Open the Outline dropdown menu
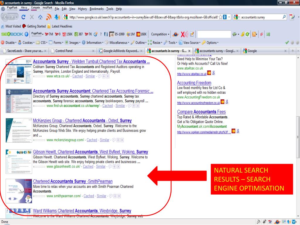This screenshot has width=300, height=225. pyautogui.click(x=139, y=42)
